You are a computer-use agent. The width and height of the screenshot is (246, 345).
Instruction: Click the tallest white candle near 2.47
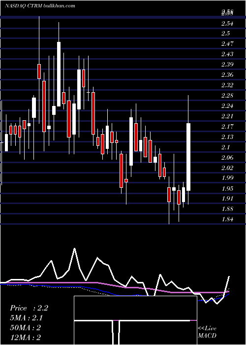click(59, 74)
